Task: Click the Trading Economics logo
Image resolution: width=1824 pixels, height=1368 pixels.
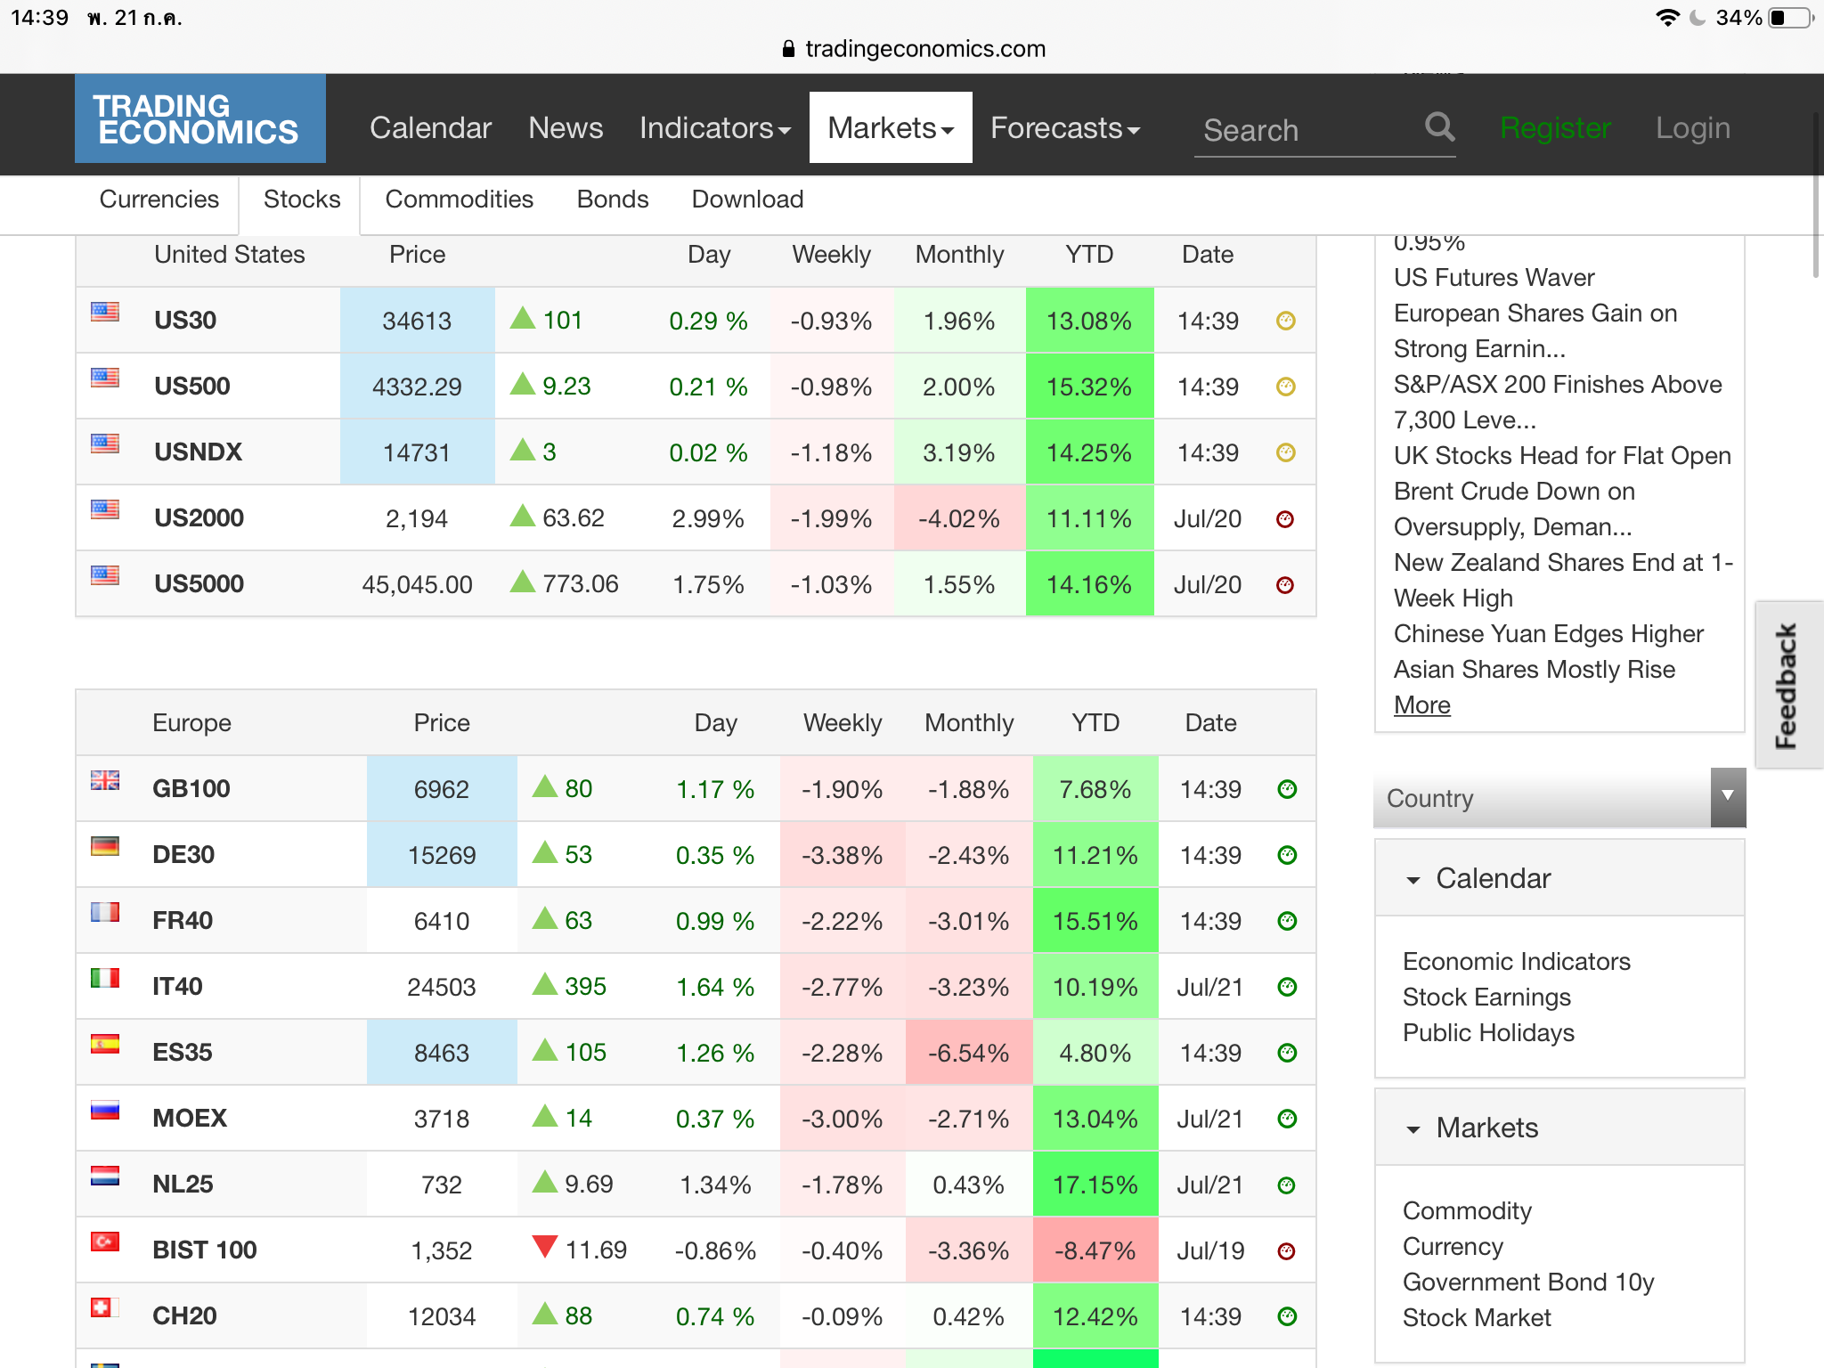Action: pyautogui.click(x=199, y=119)
